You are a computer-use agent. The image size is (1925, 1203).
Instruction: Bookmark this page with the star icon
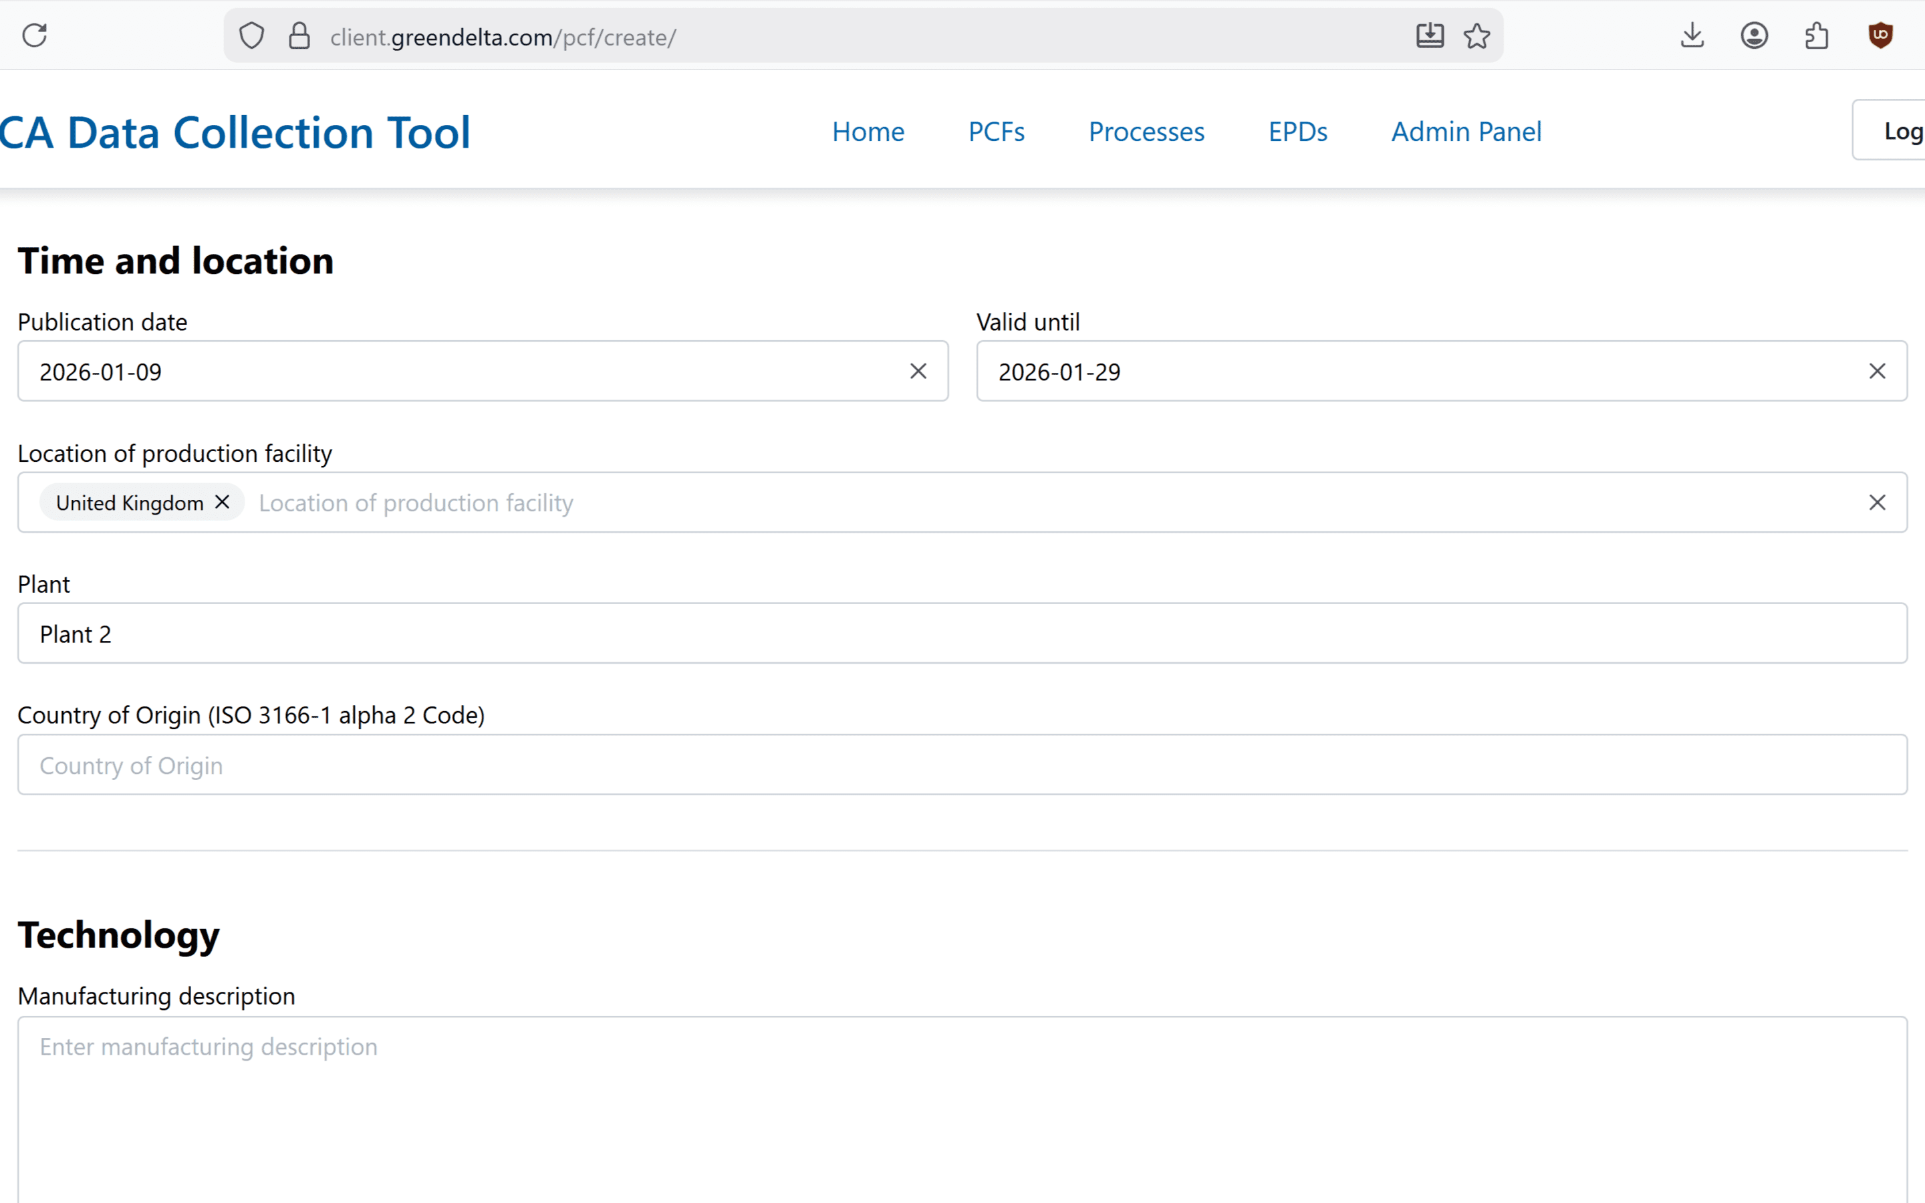[x=1477, y=36]
